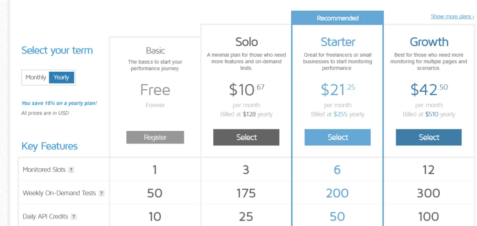Screen dimensions: 477x226
Task: Click the Select your term heading
Action: coord(57,50)
